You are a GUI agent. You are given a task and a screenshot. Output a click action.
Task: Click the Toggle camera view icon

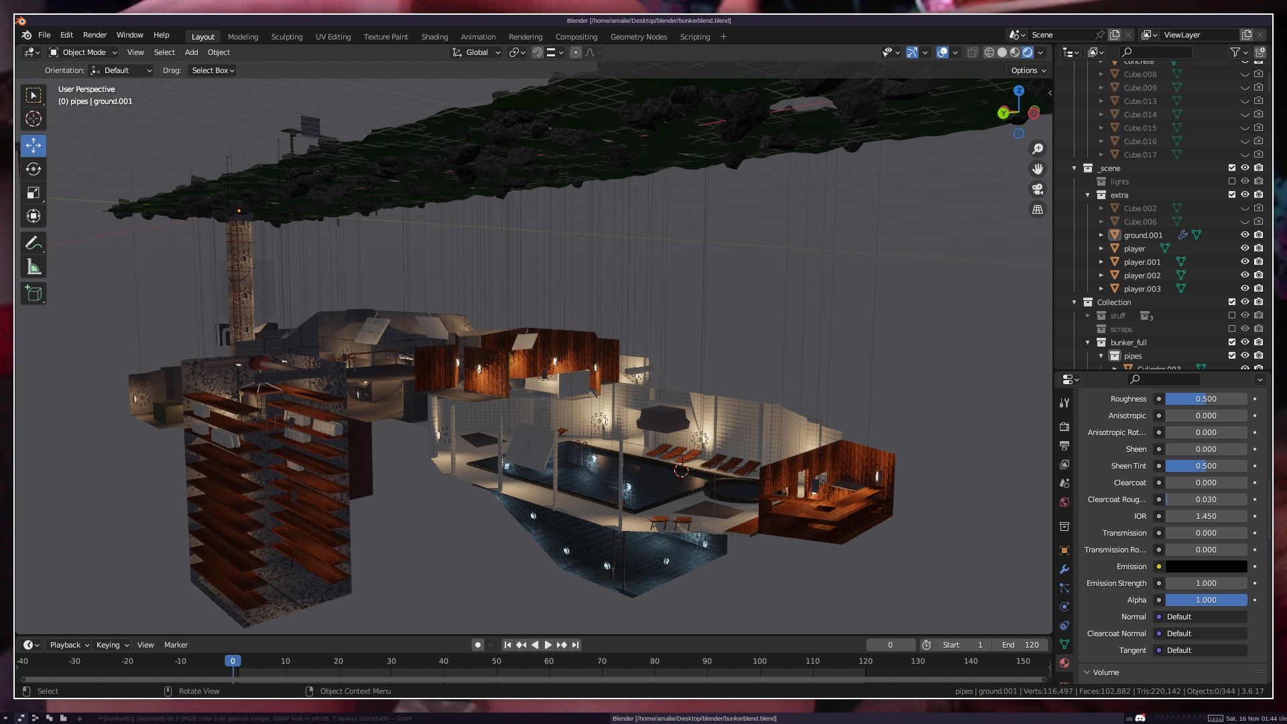pos(1038,189)
